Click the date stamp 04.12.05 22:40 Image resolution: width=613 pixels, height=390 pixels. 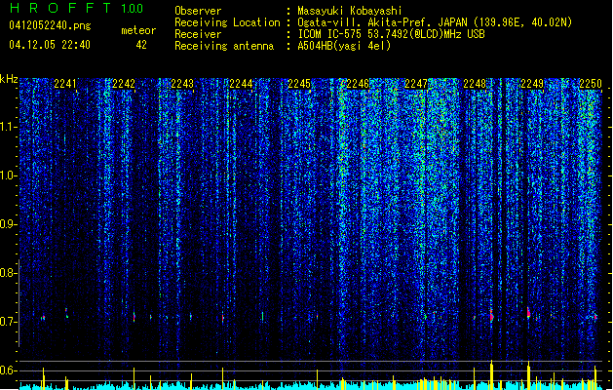[50, 45]
